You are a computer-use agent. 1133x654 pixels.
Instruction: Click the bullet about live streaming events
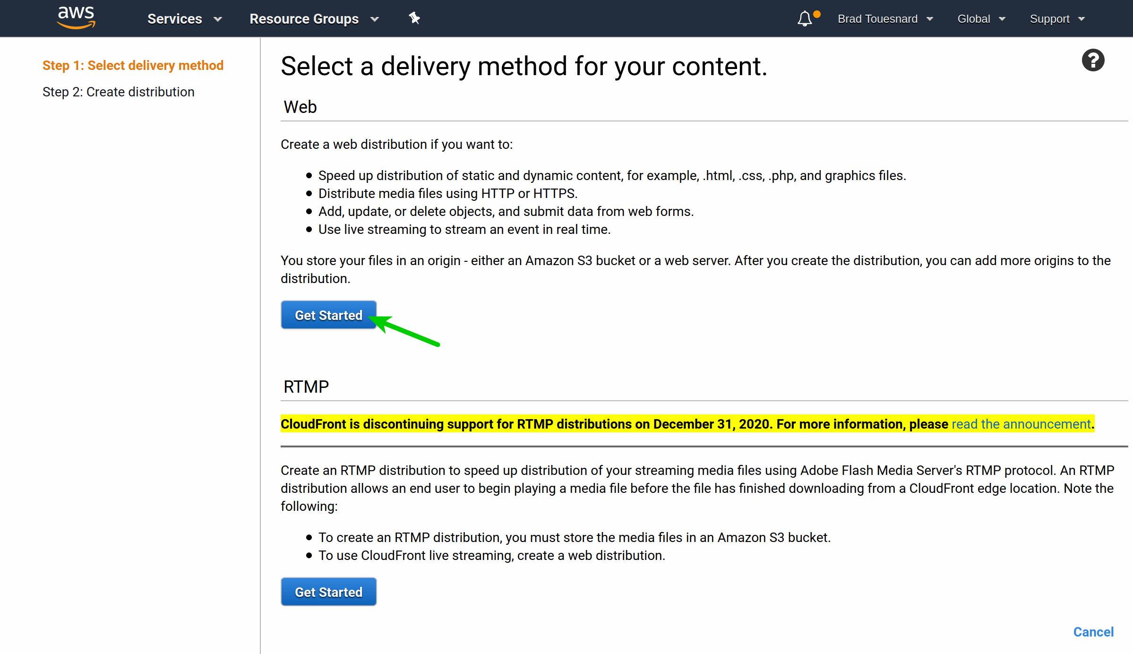(x=464, y=229)
